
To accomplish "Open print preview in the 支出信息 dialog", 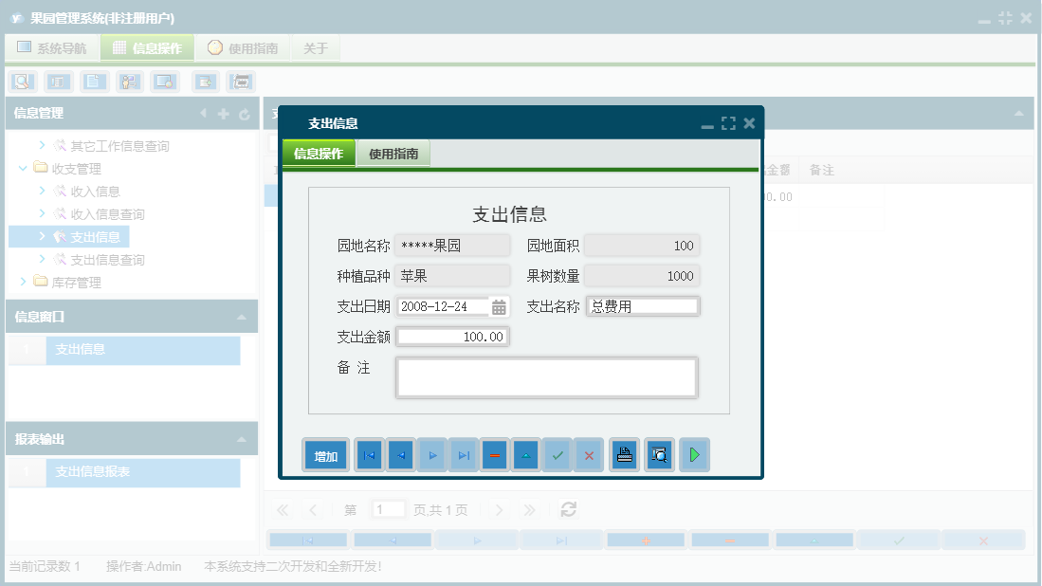I will [x=658, y=455].
